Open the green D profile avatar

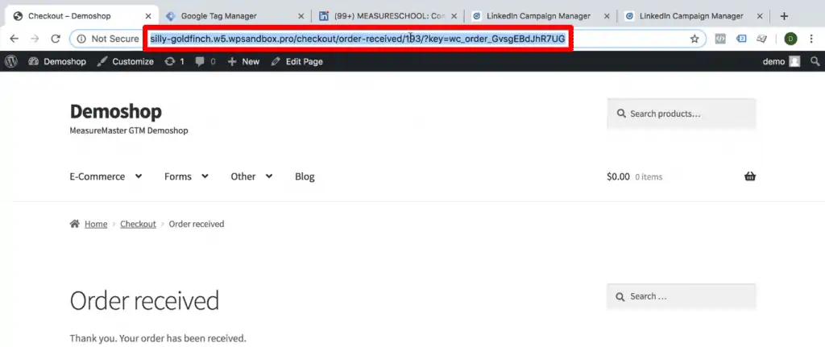[790, 39]
